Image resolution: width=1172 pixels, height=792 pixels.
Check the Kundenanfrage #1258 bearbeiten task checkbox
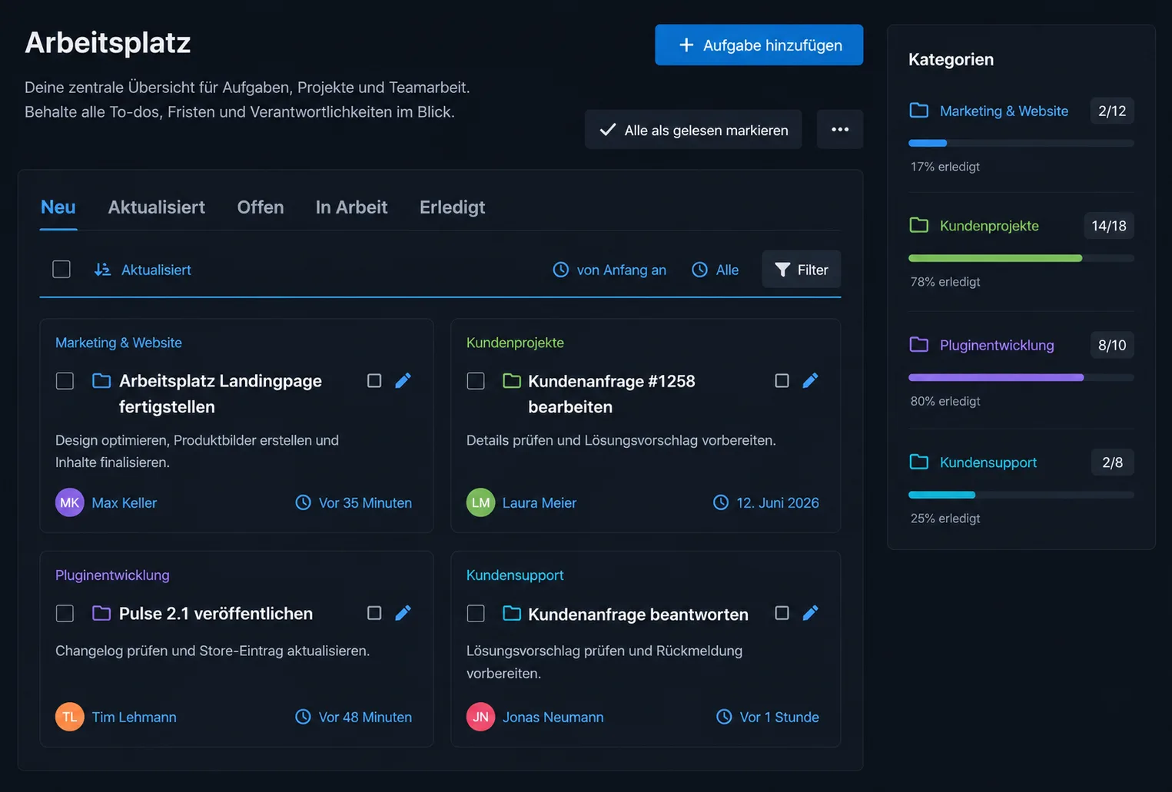coord(476,381)
